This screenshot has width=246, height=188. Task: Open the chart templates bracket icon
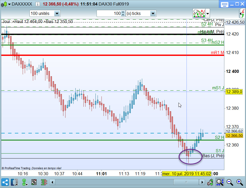(14, 182)
